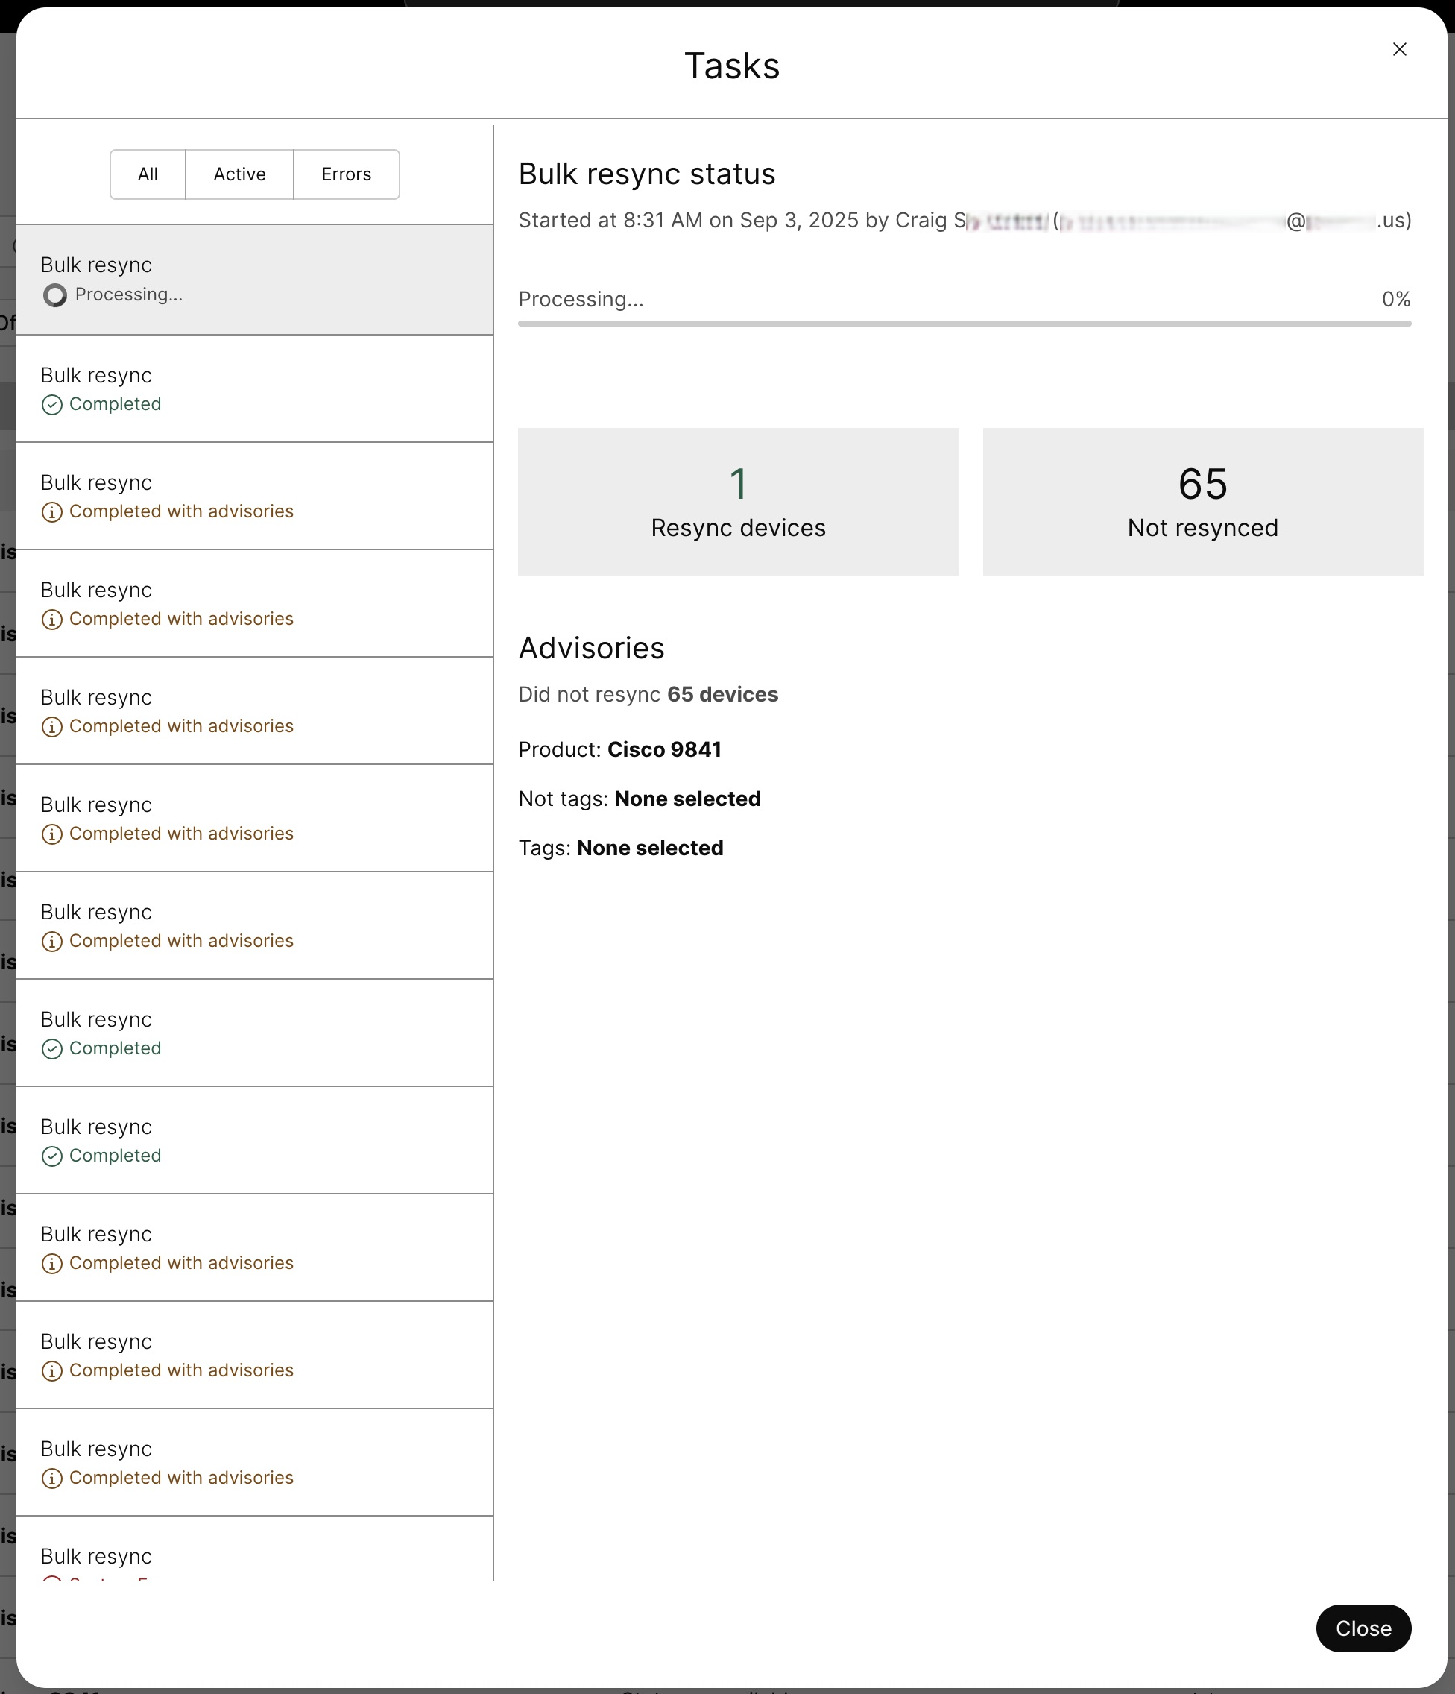Image resolution: width=1455 pixels, height=1694 pixels.
Task: Click green checkmark icon of second Bulk resync
Action: tap(52, 405)
